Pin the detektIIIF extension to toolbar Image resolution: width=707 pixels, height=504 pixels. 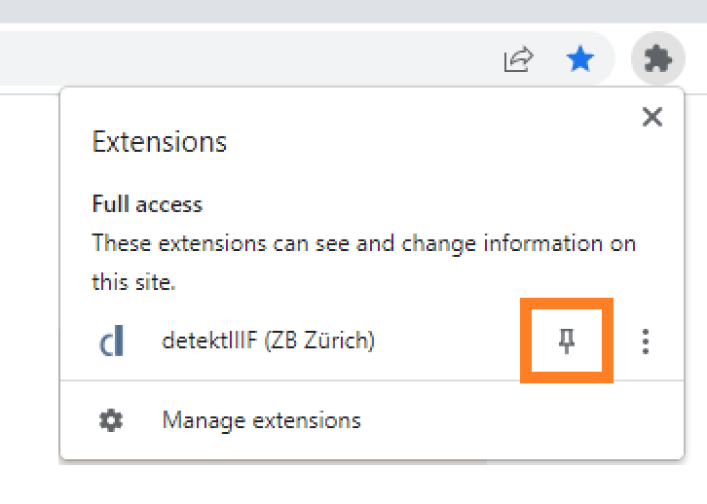pos(566,341)
